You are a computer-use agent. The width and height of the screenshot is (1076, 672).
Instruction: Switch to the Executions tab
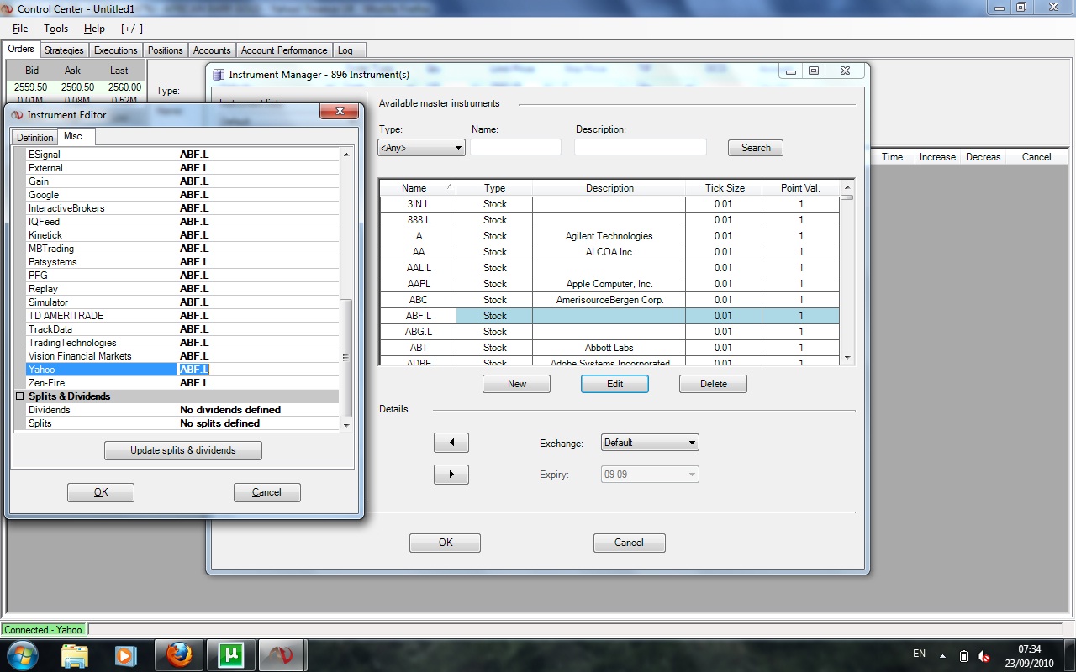[115, 50]
